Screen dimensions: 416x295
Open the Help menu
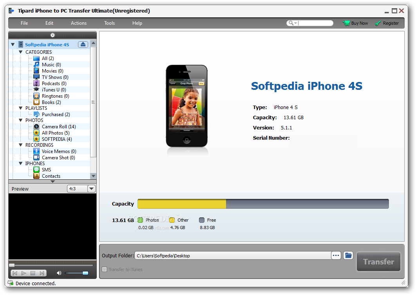[x=137, y=23]
